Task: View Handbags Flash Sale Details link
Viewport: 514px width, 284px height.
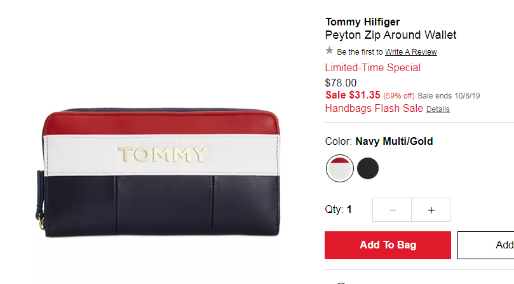Action: point(438,109)
